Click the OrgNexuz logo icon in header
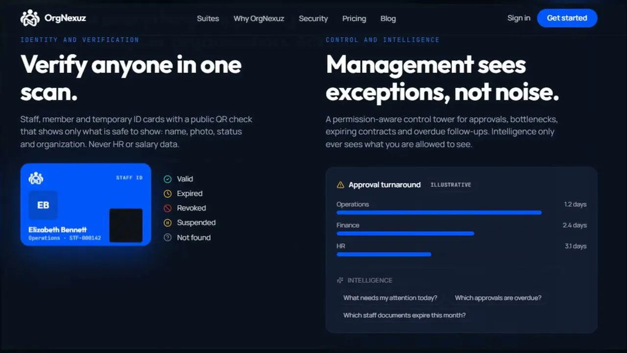The width and height of the screenshot is (627, 353). [30, 18]
